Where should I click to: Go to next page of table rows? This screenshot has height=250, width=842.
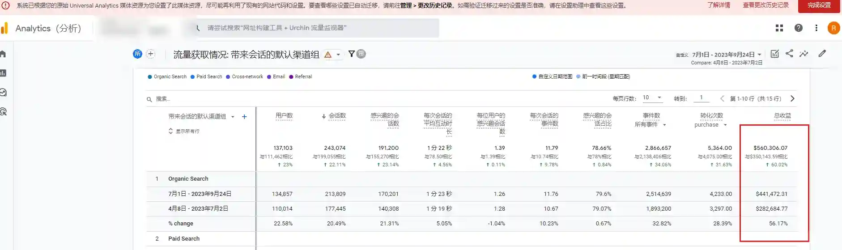pyautogui.click(x=792, y=98)
